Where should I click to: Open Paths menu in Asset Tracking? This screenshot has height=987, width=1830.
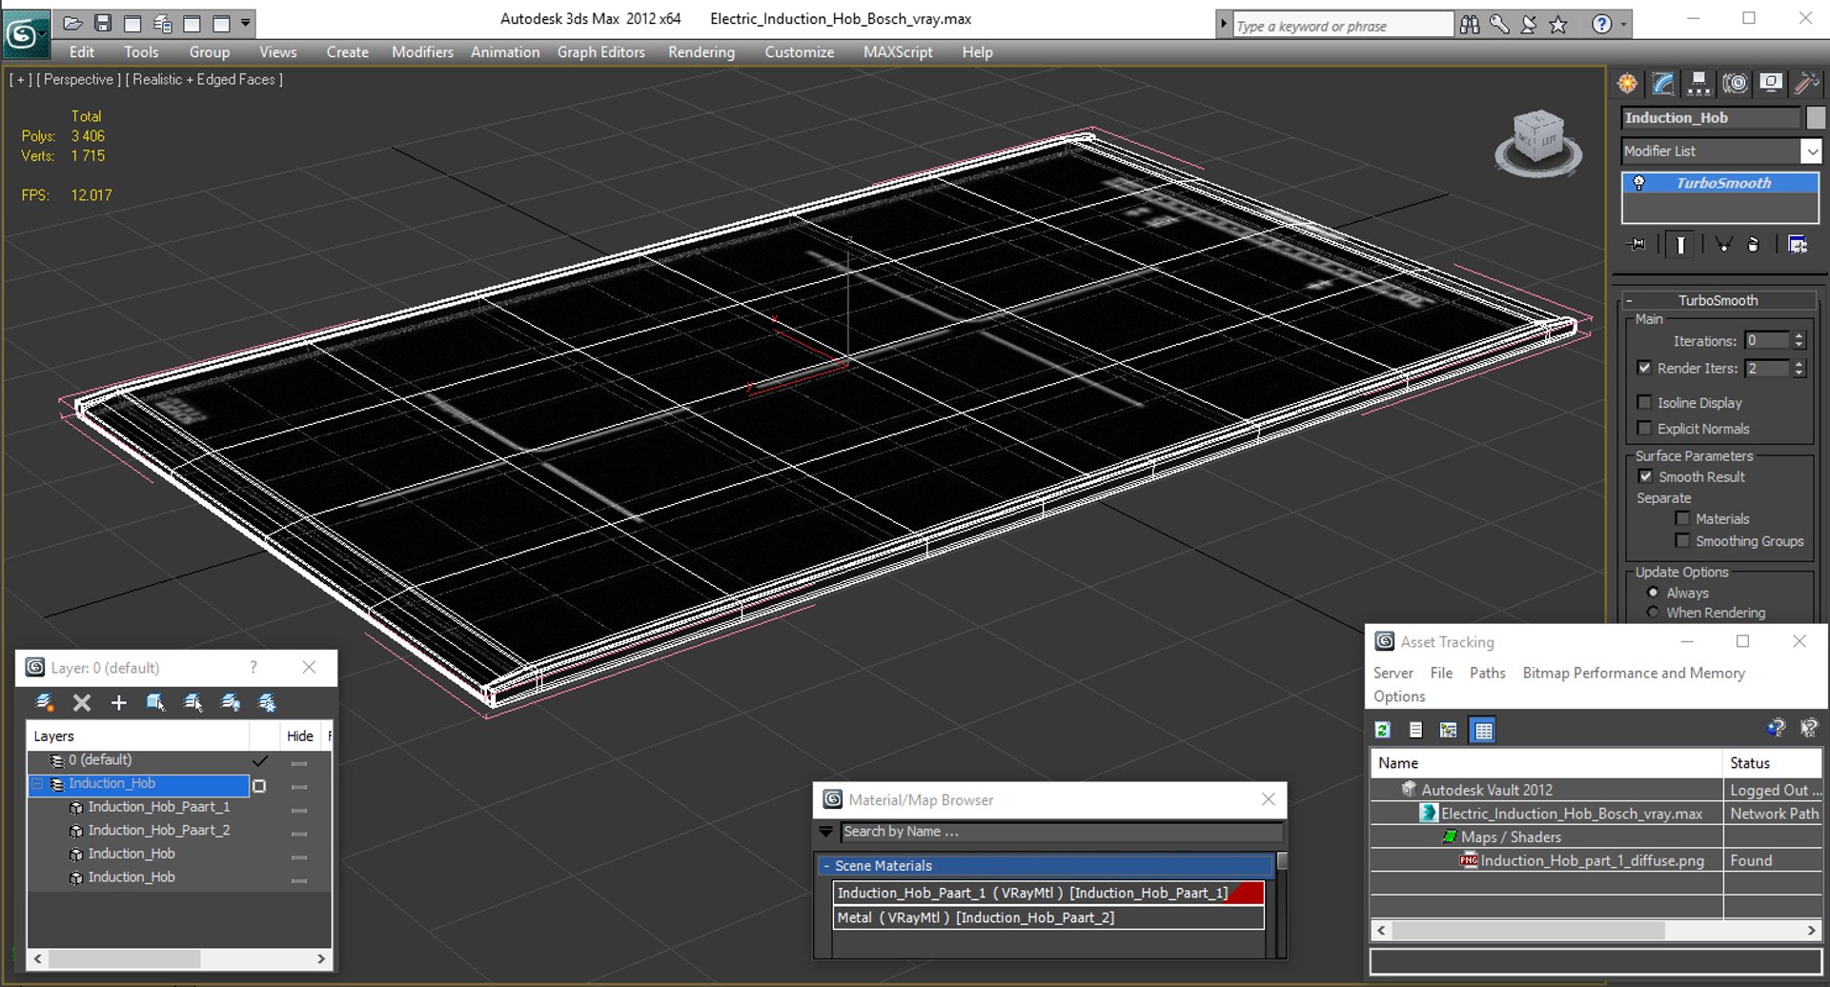click(1487, 673)
